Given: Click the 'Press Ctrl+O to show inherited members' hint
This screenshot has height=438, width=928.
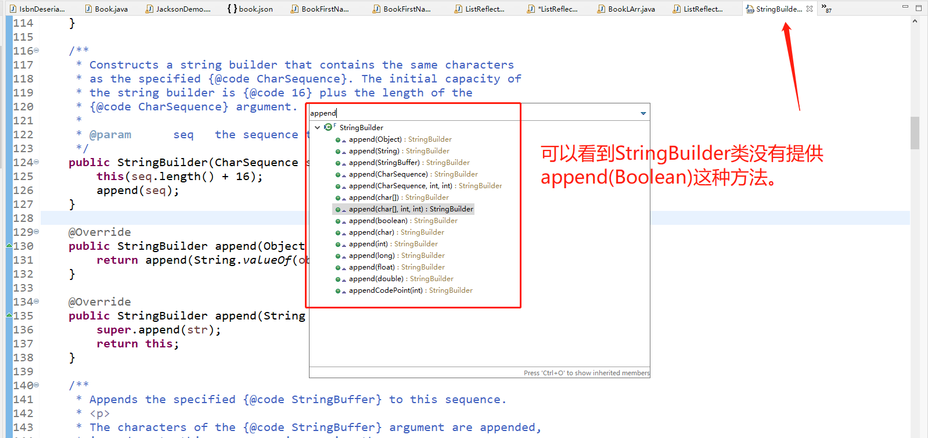Looking at the screenshot, I should point(587,373).
